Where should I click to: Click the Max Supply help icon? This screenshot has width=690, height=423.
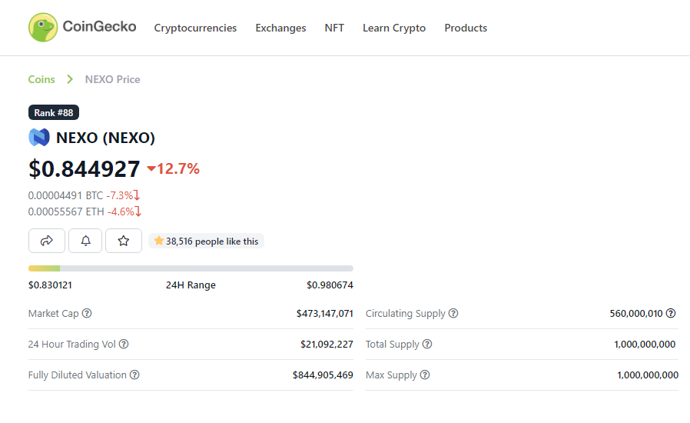click(425, 375)
